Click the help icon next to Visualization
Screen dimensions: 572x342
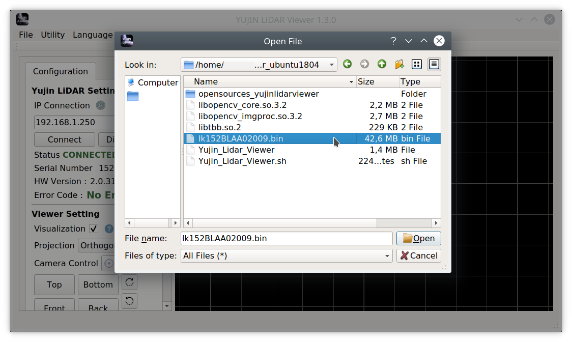[109, 229]
